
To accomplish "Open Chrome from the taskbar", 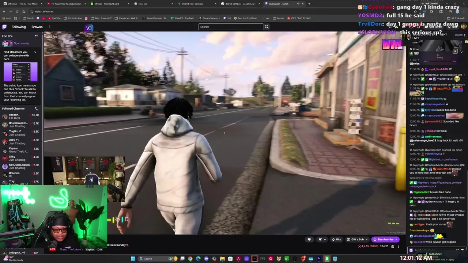I will [x=190, y=259].
